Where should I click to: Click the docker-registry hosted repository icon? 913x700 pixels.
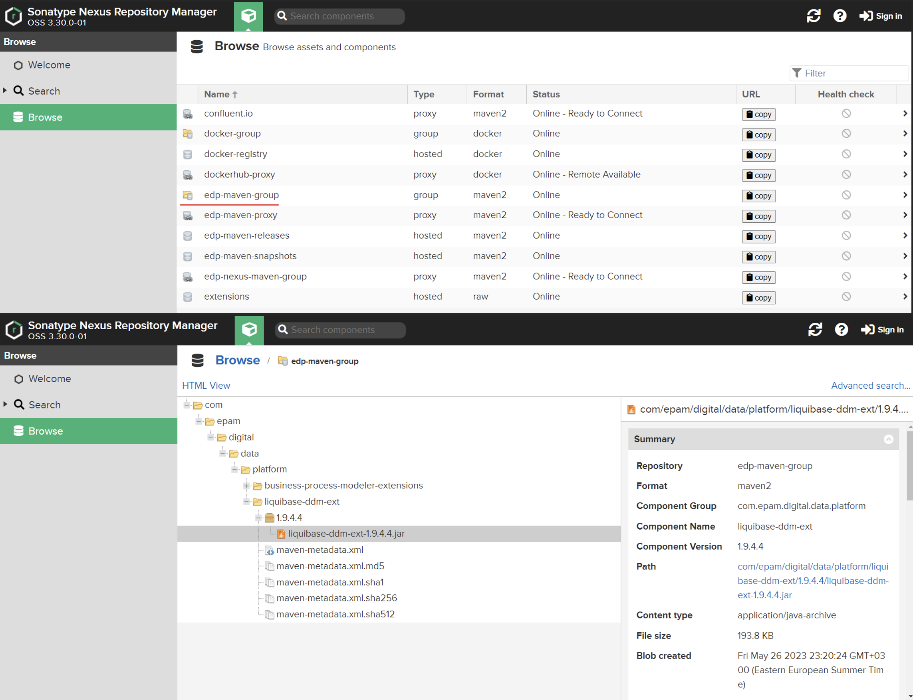pos(188,154)
